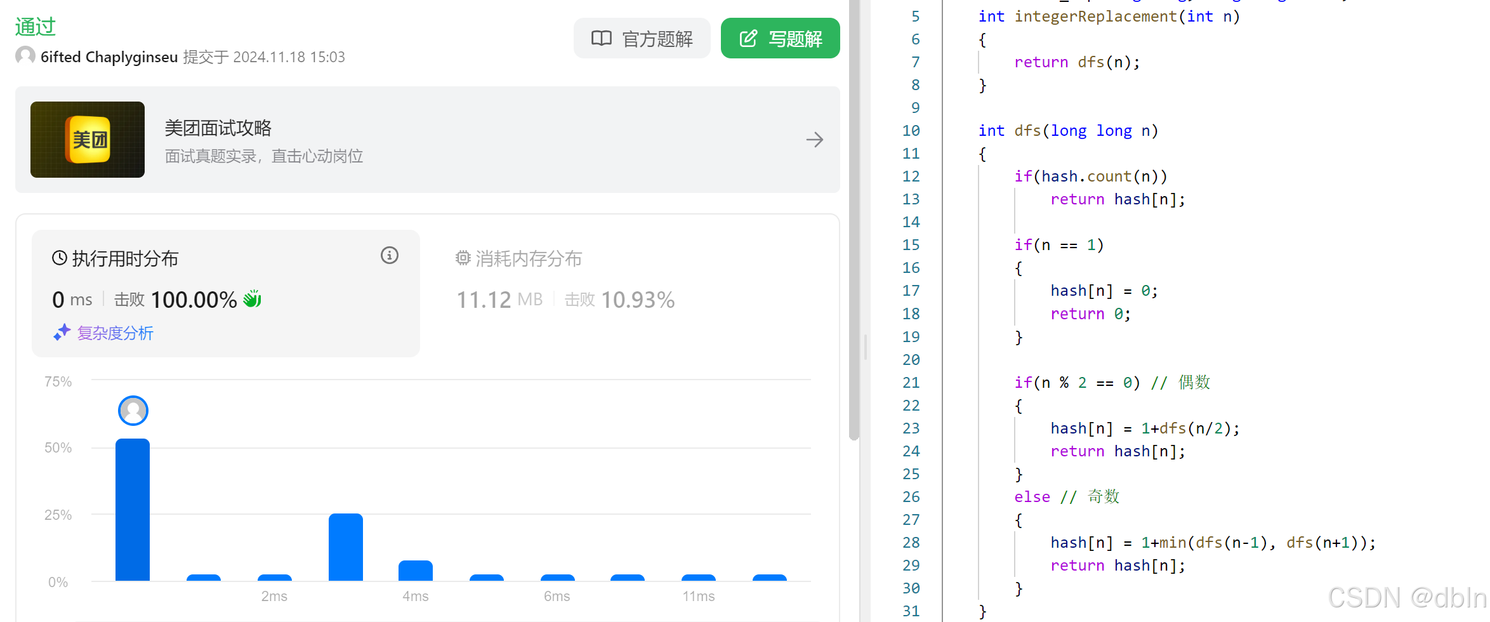This screenshot has height=622, width=1490.
Task: Click the 'int integerReplacement(int n)' line
Action: point(1109,17)
